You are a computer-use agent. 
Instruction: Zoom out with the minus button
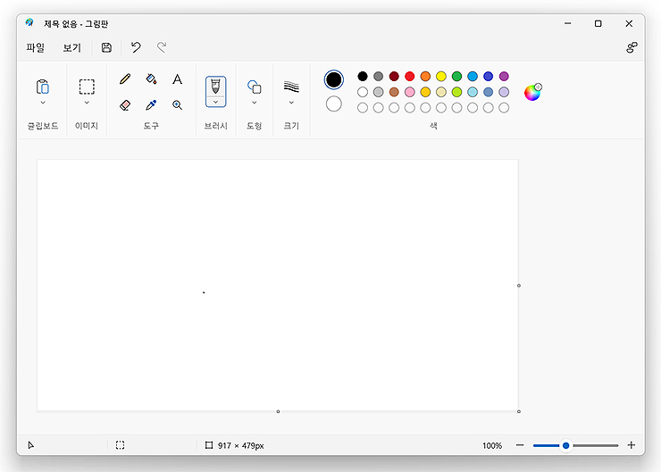pyautogui.click(x=520, y=445)
